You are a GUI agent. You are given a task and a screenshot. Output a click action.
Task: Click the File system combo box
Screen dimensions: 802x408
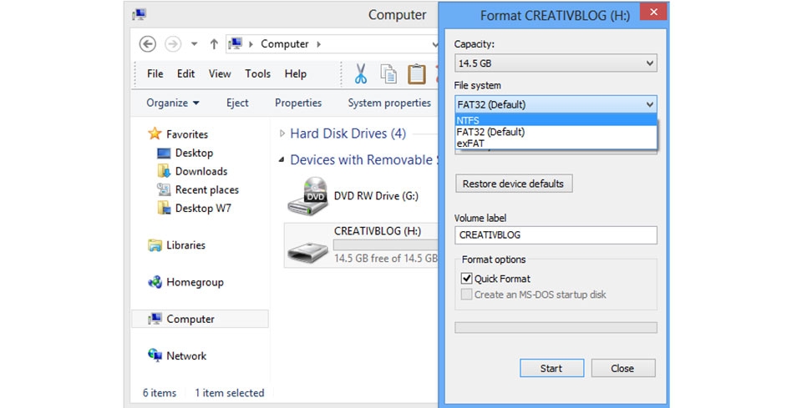click(x=556, y=104)
